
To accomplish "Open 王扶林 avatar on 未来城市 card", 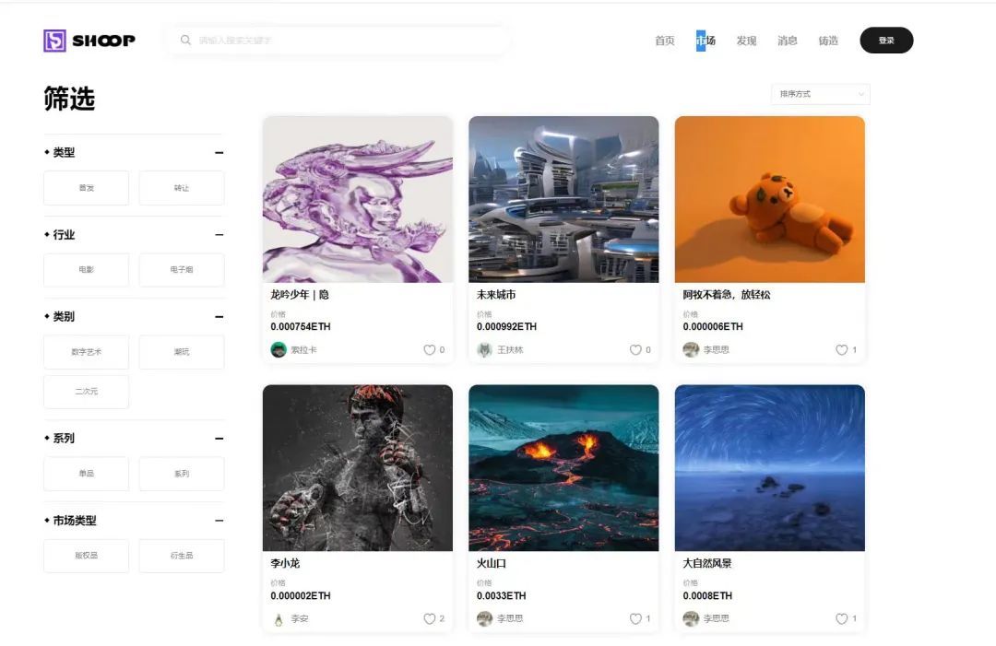I will (485, 349).
